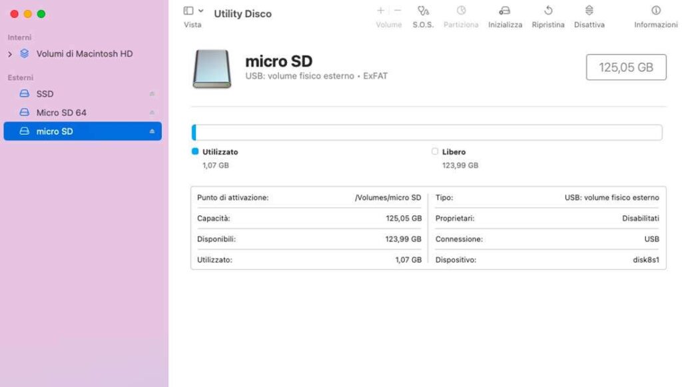This screenshot has height=387, width=682.
Task: Click the /Volumes/micro SD mount point
Action: 388,198
